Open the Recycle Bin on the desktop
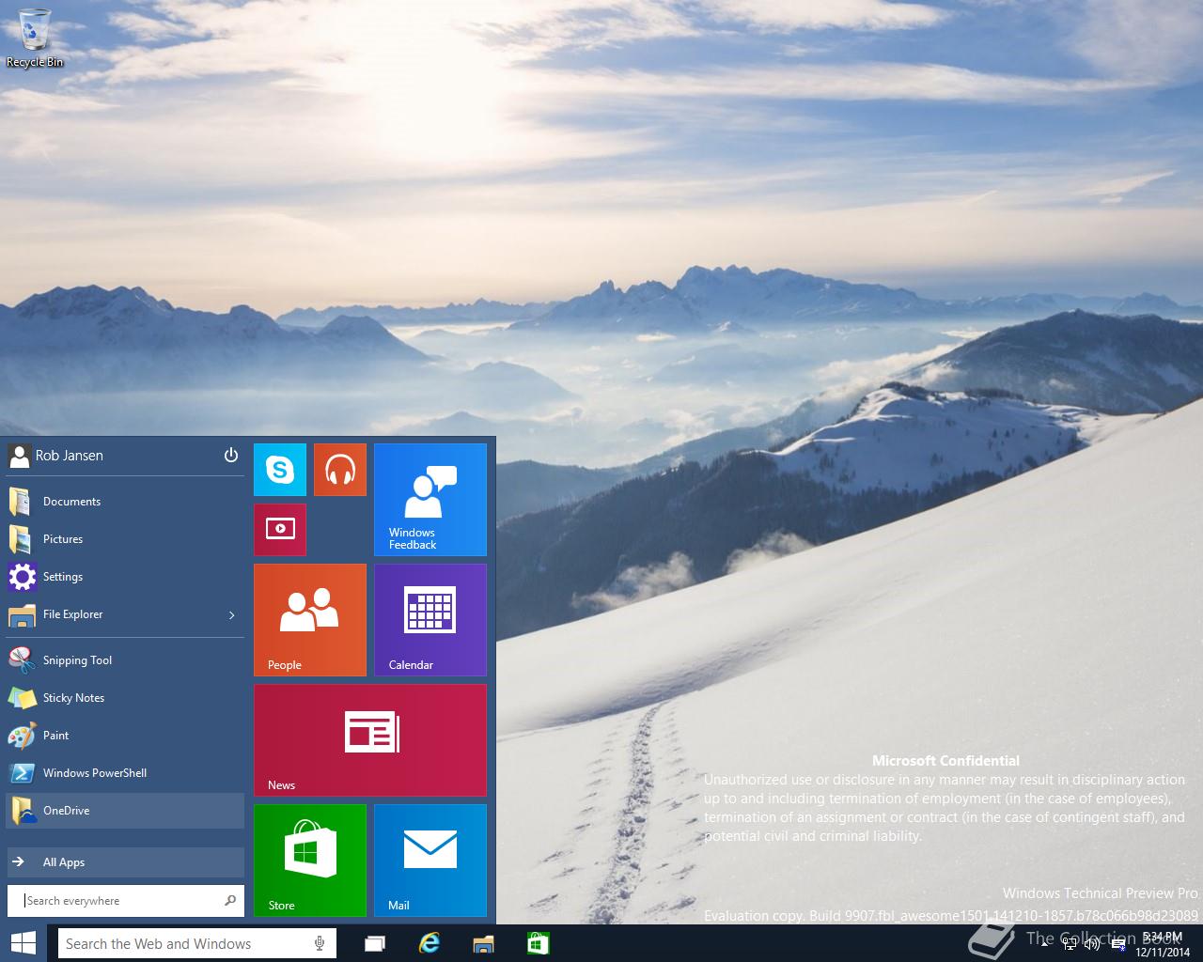The image size is (1203, 962). [x=35, y=39]
